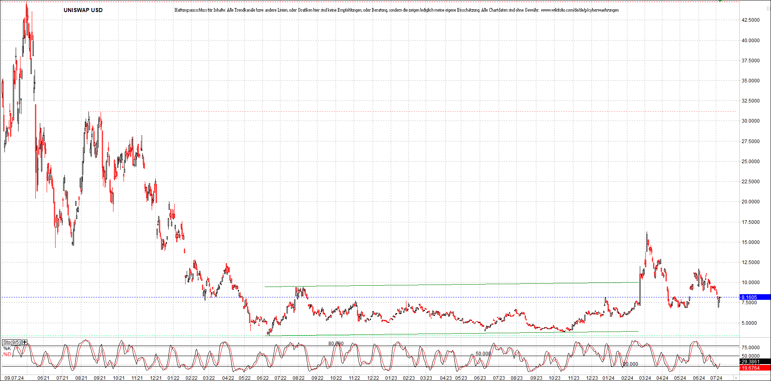Viewport: 771px width, 381px height.
Task: Click the Sto(9/5) indicator label
Action: click(x=12, y=342)
